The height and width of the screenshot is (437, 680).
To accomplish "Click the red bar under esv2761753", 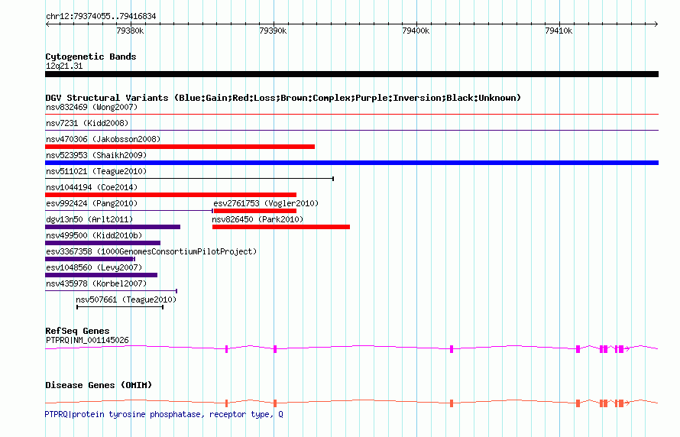I will (x=255, y=211).
